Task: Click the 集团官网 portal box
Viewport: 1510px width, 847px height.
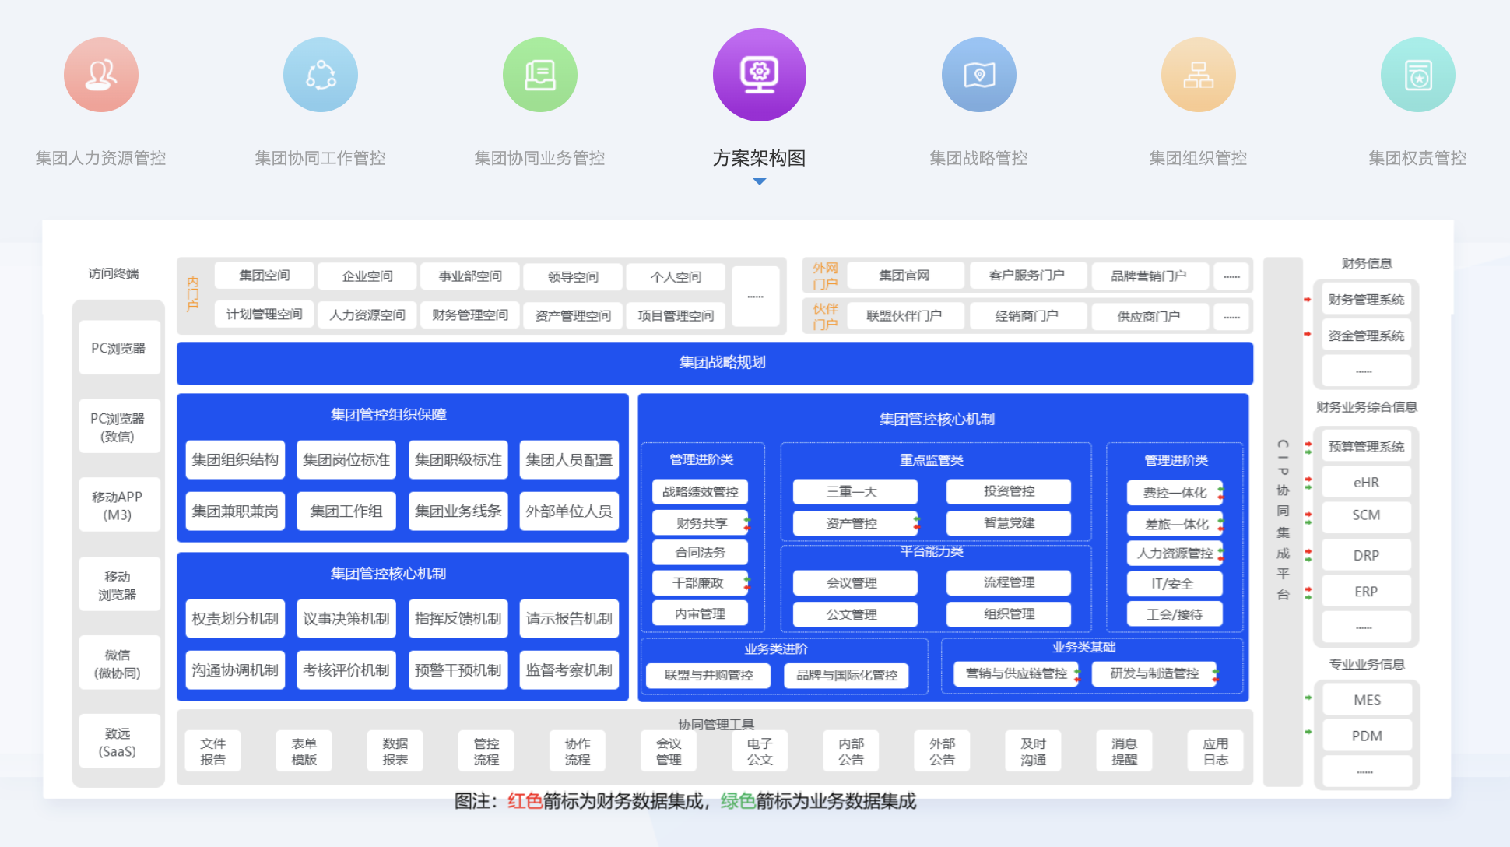Action: (904, 276)
